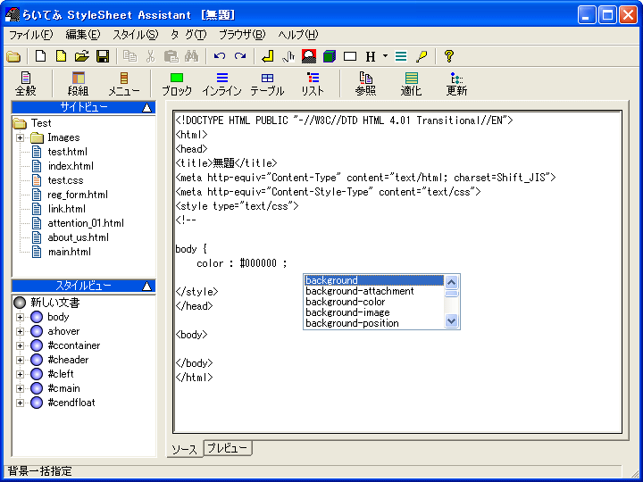Viewport: 643px width, 482px height.
Task: Click the yellow highlighter marker icon
Action: point(422,56)
